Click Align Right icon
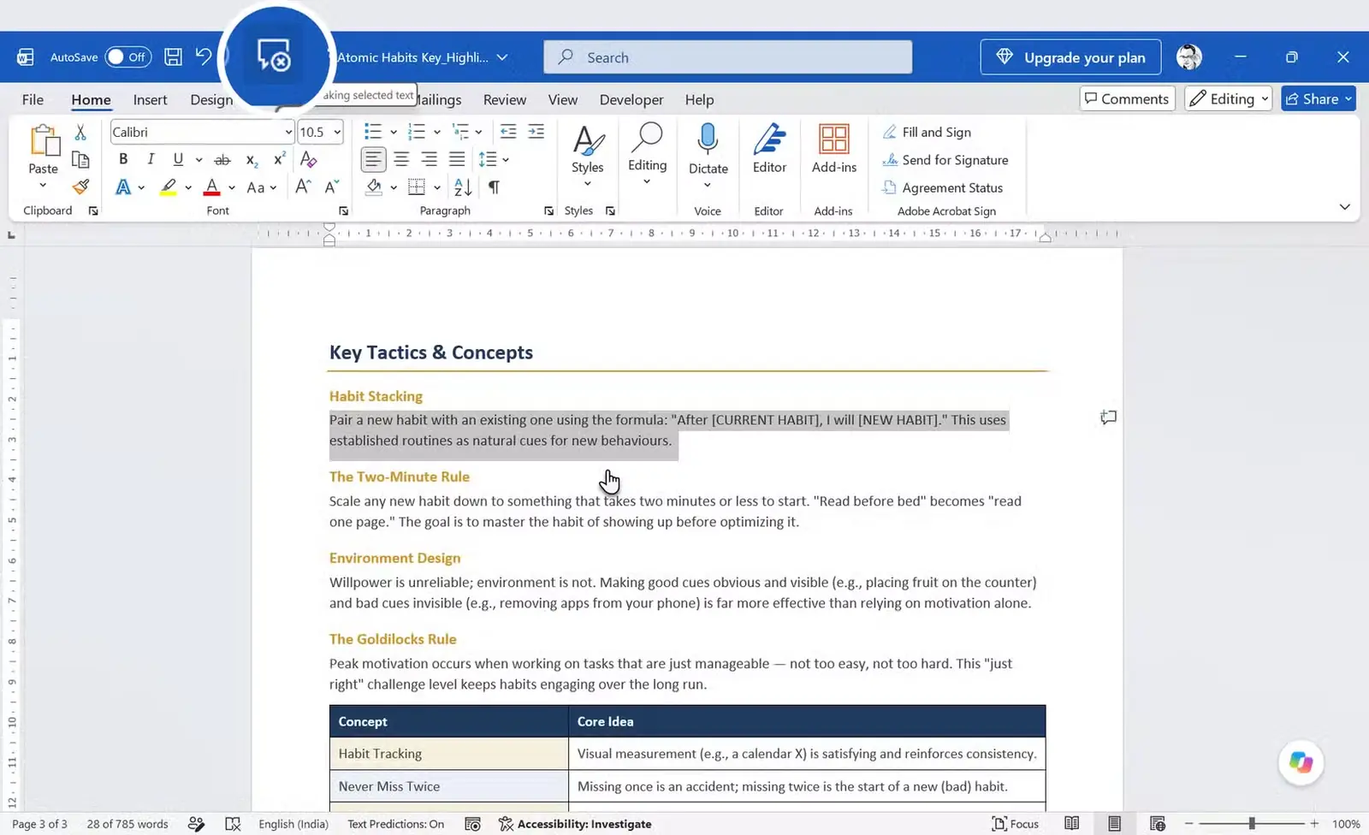 430,159
